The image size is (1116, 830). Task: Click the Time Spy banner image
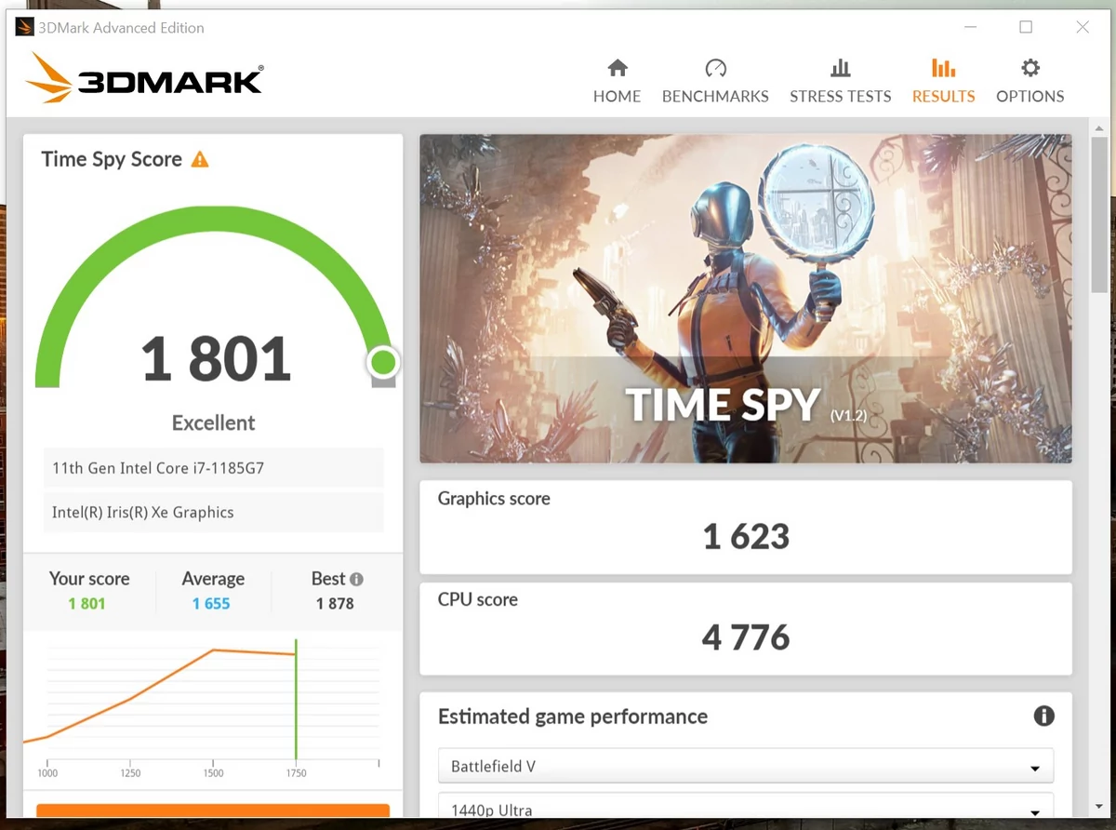pyautogui.click(x=746, y=299)
